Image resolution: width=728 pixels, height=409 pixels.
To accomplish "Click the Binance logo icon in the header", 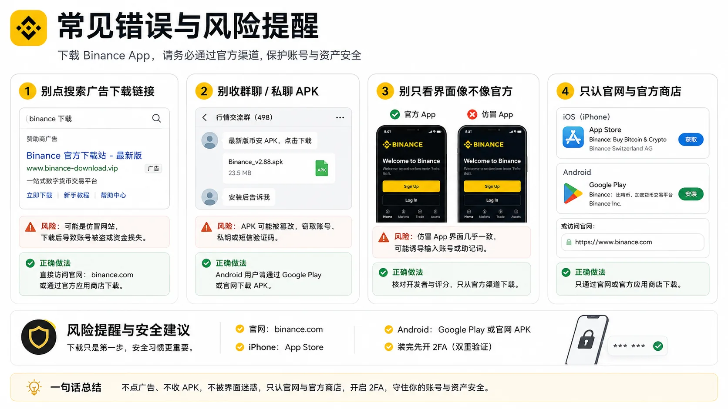I will point(28,28).
